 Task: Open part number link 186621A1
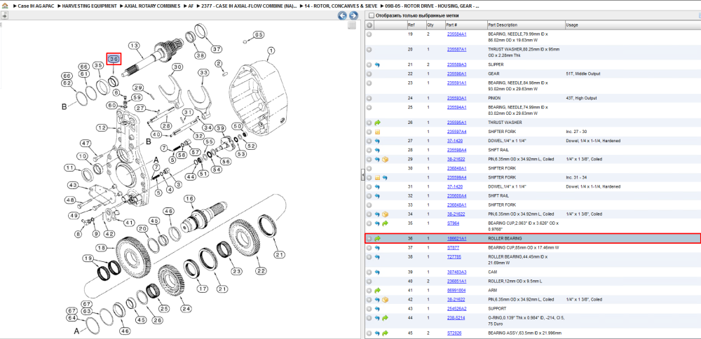click(456, 239)
